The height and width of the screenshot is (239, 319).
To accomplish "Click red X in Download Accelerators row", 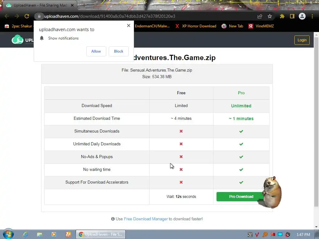I will coord(181,182).
